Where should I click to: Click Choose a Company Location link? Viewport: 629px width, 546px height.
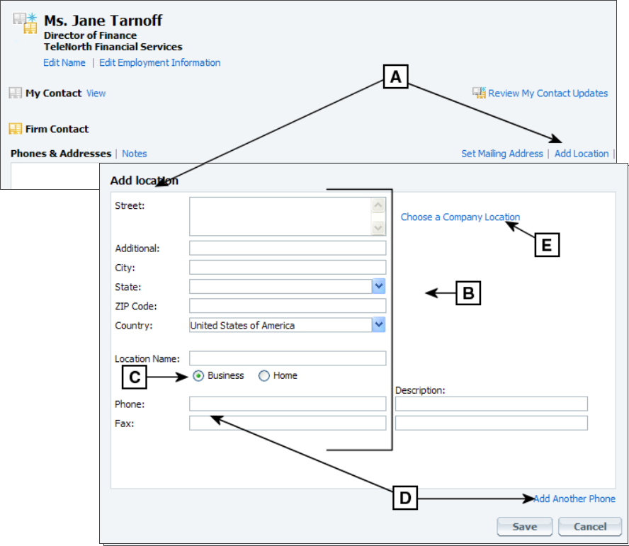tap(460, 217)
